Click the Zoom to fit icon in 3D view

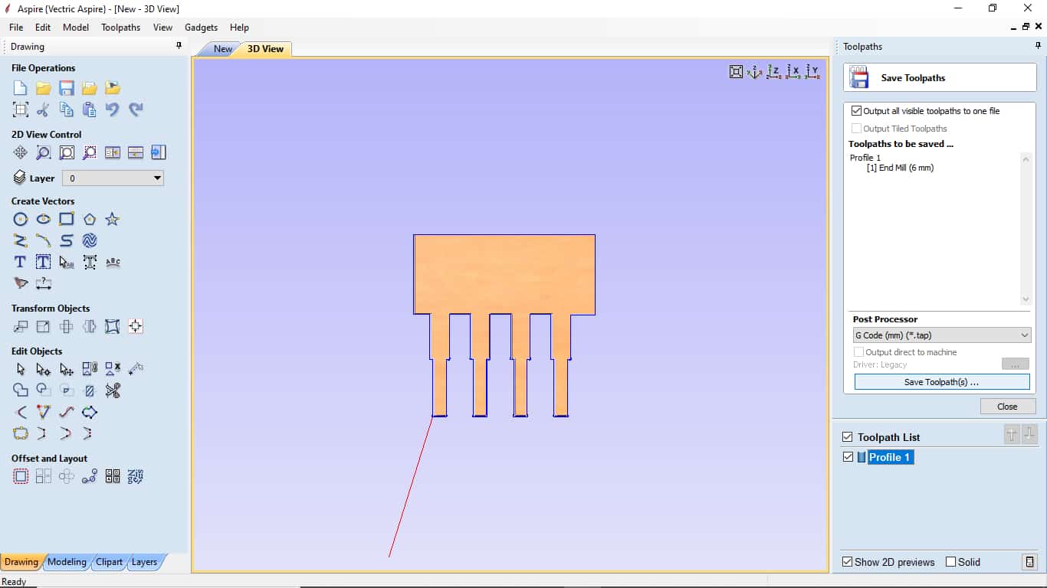pos(736,71)
